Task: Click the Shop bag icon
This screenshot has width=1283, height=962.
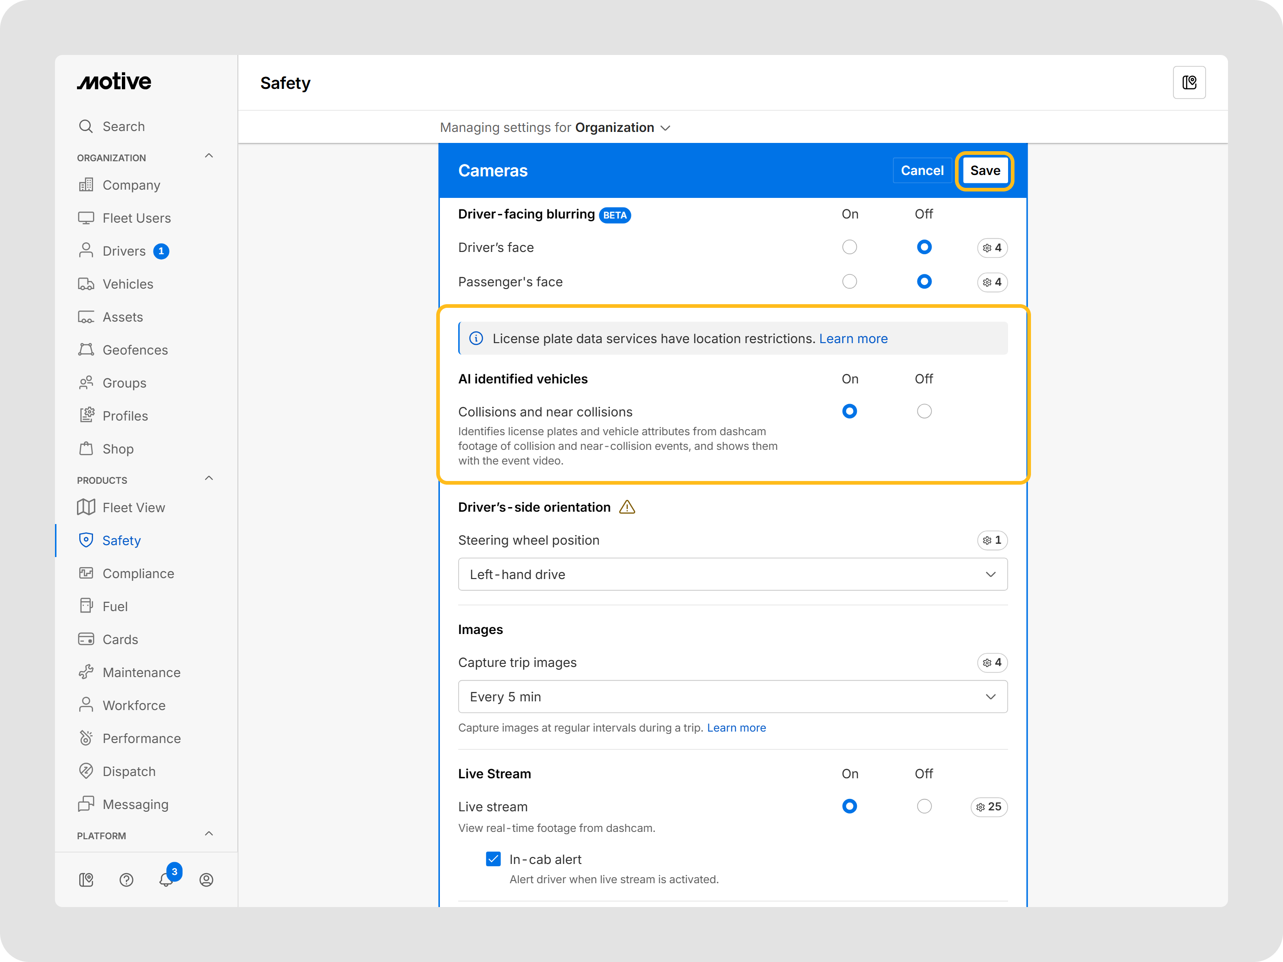Action: (86, 448)
